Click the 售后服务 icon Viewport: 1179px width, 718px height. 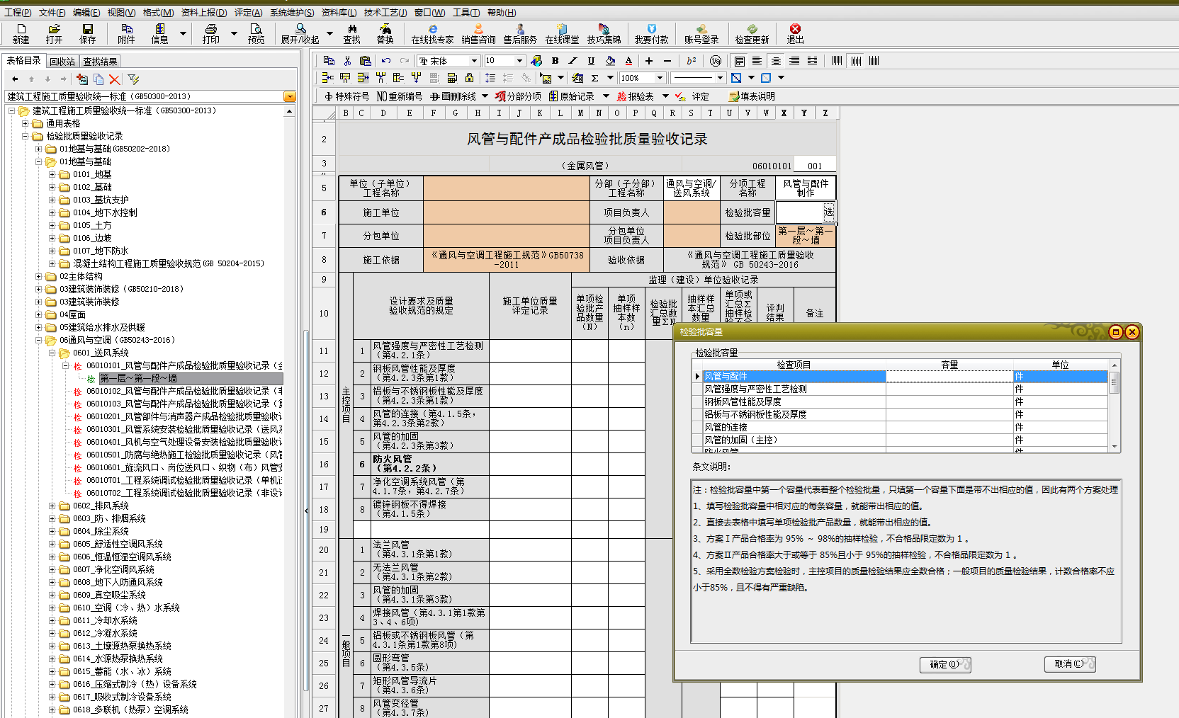tap(520, 33)
